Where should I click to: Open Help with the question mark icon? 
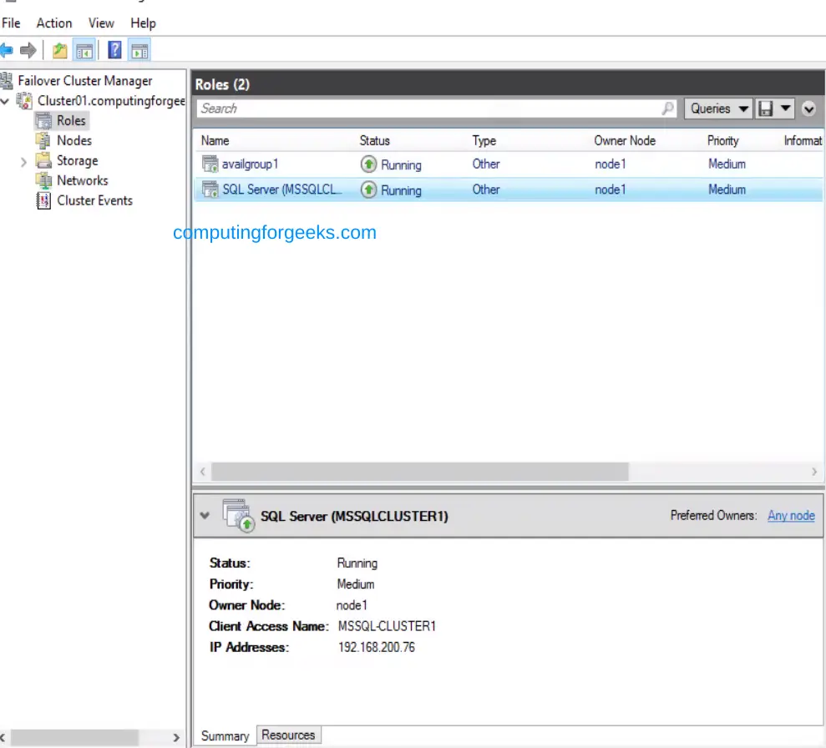click(114, 51)
